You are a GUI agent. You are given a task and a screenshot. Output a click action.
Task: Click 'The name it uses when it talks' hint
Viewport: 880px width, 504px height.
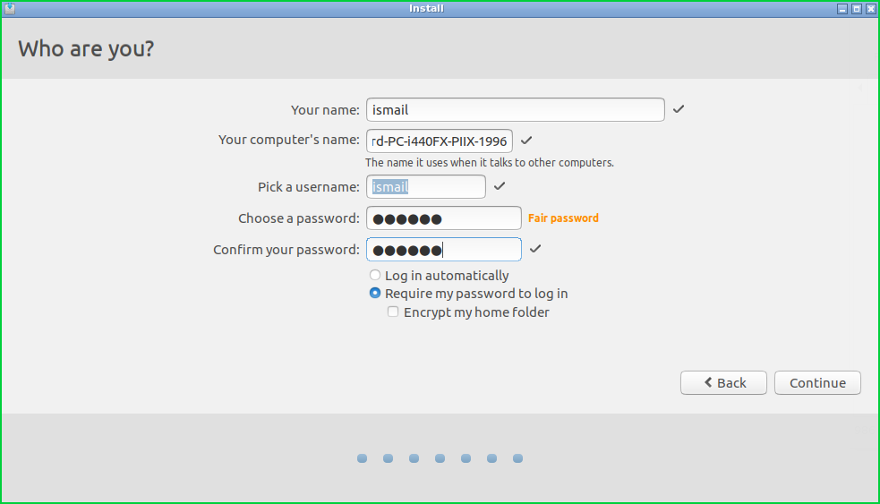[x=490, y=163]
